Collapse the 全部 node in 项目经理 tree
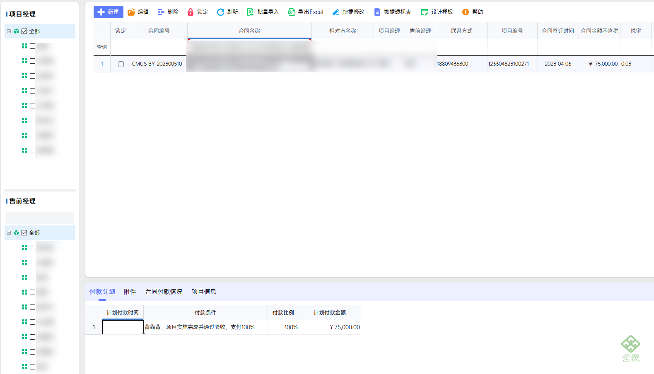This screenshot has width=654, height=374. pyautogui.click(x=9, y=31)
